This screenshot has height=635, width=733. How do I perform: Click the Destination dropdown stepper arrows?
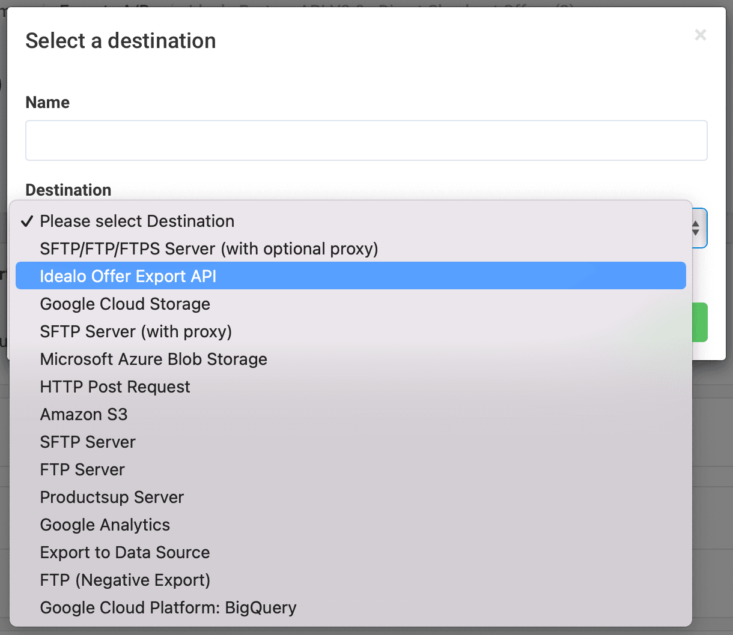(696, 228)
